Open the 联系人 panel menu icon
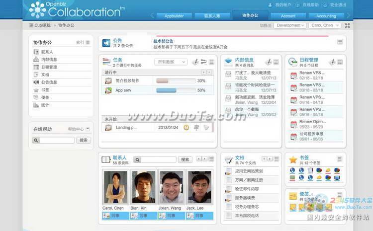The width and height of the screenshot is (373, 231). pos(211,159)
